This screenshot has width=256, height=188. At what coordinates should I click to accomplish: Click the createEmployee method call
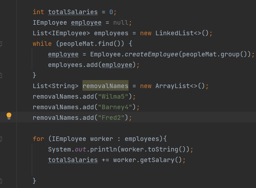tap(151, 54)
